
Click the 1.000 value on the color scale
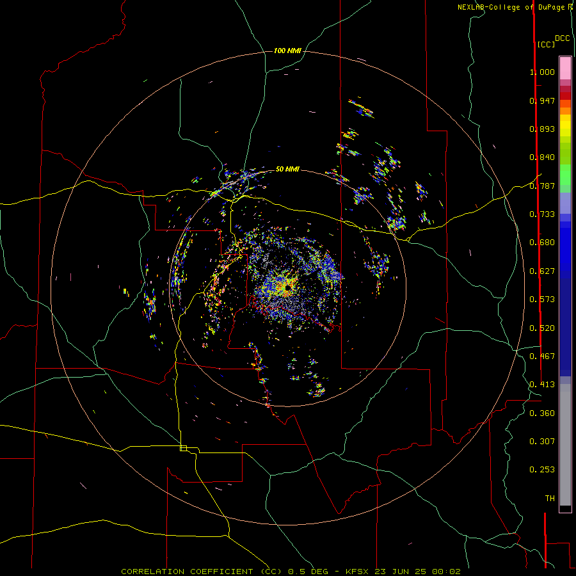542,72
